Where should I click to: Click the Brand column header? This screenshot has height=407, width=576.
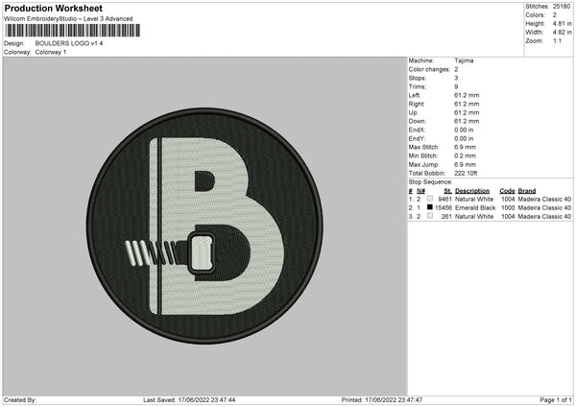[527, 191]
